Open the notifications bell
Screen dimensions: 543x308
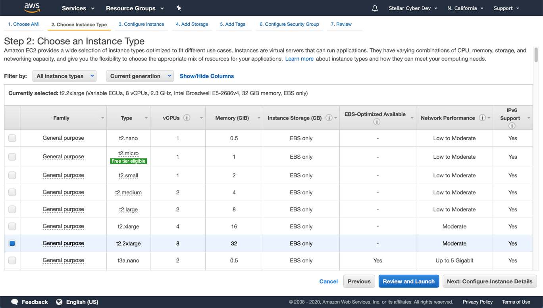pos(375,8)
